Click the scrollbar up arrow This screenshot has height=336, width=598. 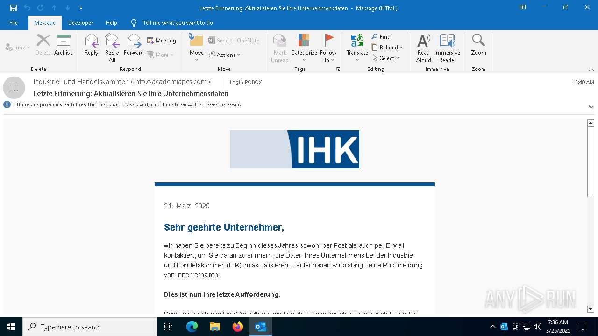[591, 123]
